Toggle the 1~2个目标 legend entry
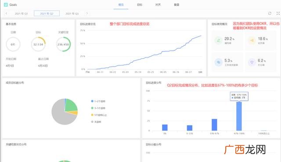The width and height of the screenshot is (281, 162). tap(98, 101)
